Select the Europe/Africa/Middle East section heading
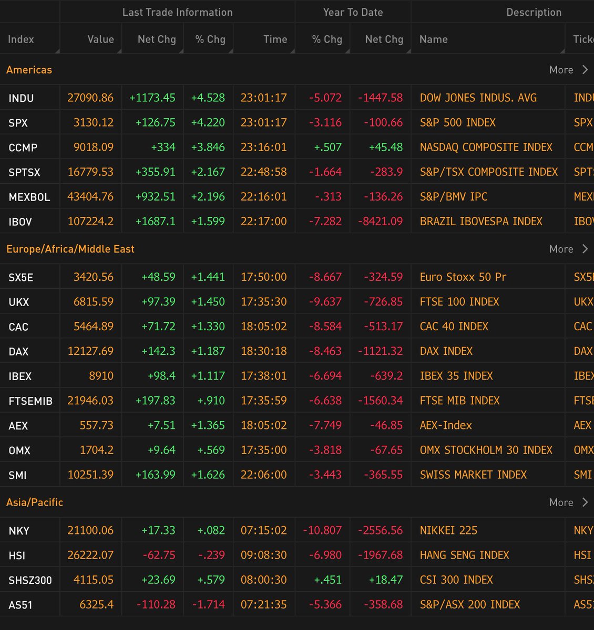594x630 pixels. pyautogui.click(x=70, y=249)
